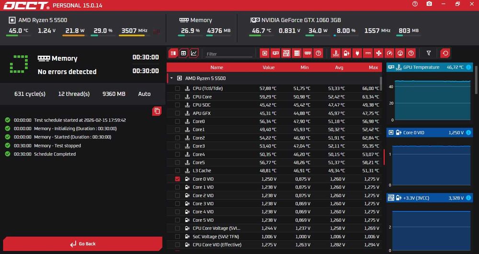Click the graphs panel vertical scrollbar
Image resolution: width=479 pixels, height=254 pixels.
point(477,80)
